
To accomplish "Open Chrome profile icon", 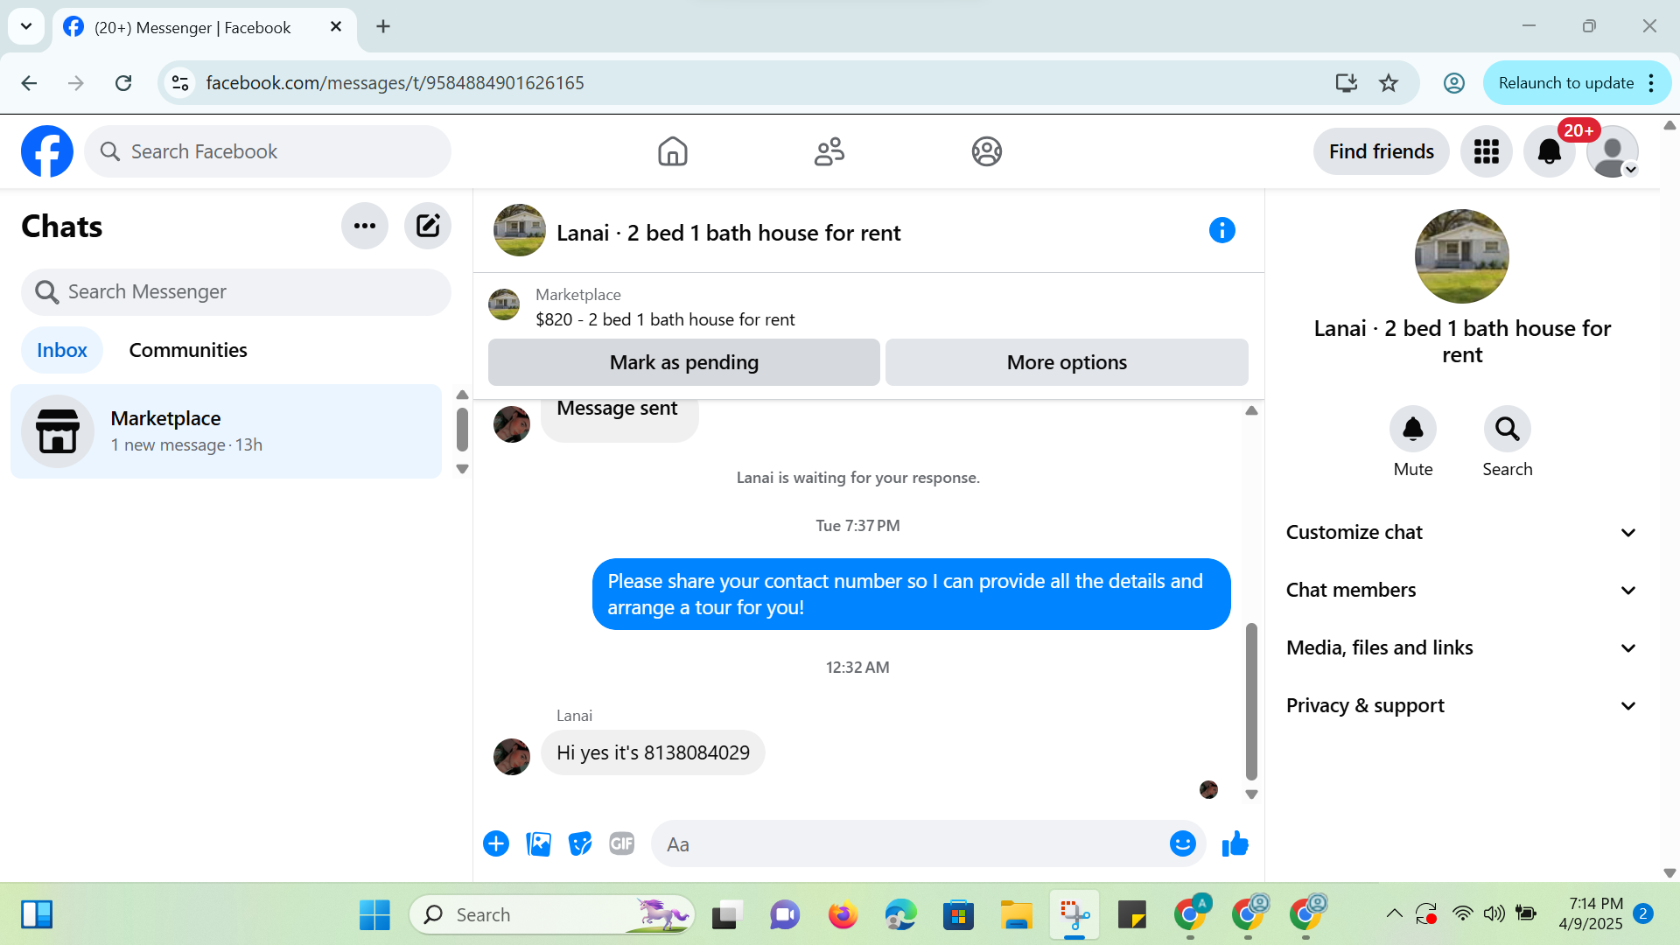I will pos(1453,83).
